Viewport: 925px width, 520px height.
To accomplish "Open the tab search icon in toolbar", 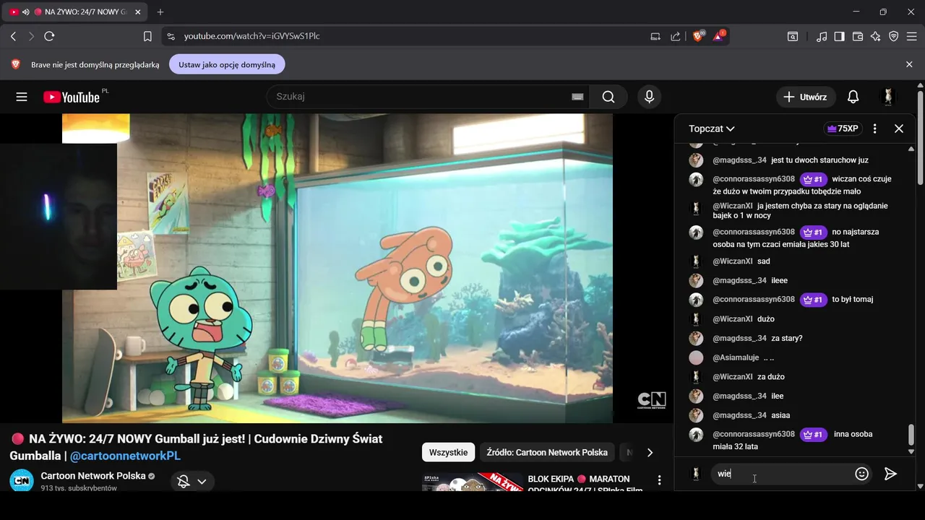I will pos(793,36).
